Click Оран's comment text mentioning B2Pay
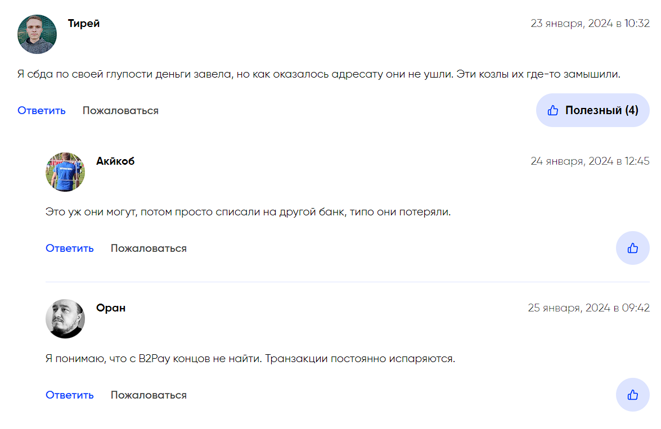The image size is (661, 429). click(x=250, y=358)
